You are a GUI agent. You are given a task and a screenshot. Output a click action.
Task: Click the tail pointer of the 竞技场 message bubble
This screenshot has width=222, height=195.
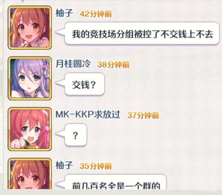point(60,33)
